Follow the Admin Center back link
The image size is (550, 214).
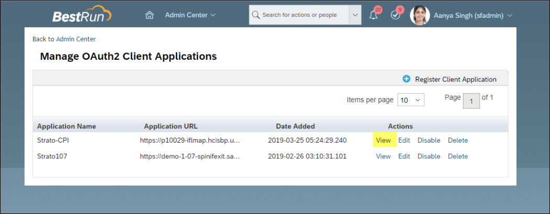pos(76,39)
